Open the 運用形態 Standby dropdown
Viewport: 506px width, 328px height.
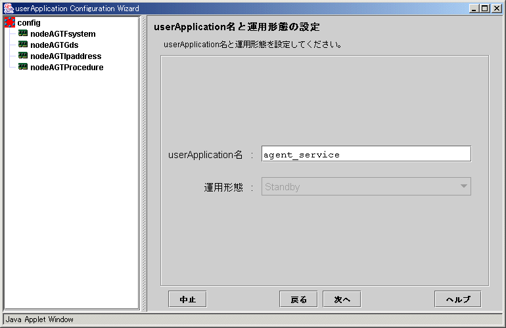(366, 186)
